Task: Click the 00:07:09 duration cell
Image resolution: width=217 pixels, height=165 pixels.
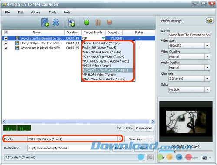Action: click(72, 48)
